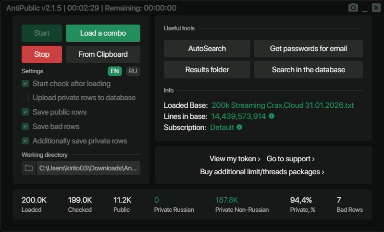The height and width of the screenshot is (232, 384).
Task: Click the info icon beside Lines in base
Action: coord(272,116)
